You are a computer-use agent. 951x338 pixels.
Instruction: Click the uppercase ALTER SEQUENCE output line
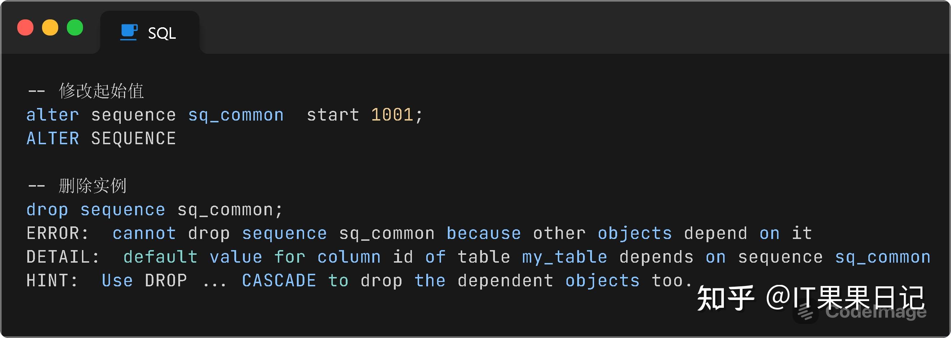[x=101, y=139]
